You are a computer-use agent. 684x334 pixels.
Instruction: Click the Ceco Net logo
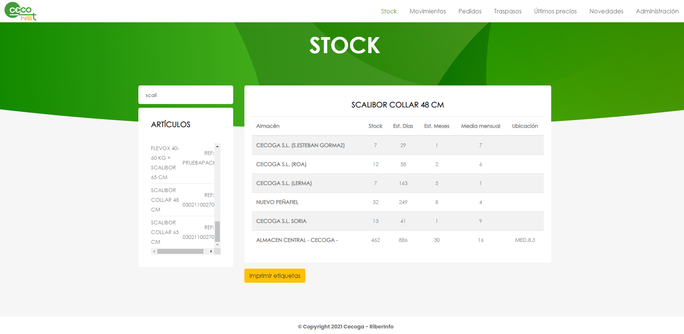20,11
